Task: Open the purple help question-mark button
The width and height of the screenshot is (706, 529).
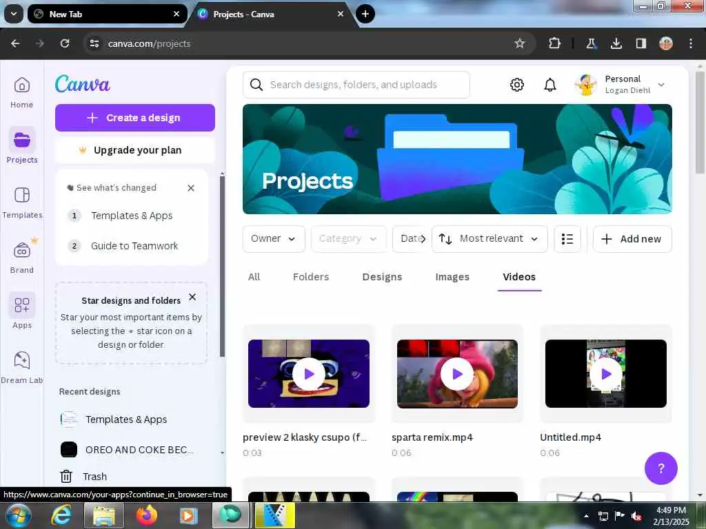Action: pyautogui.click(x=660, y=468)
